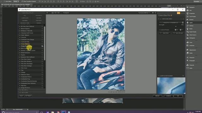Open the Properties panel icon
This screenshot has height=113, width=202.
(x=187, y=13)
